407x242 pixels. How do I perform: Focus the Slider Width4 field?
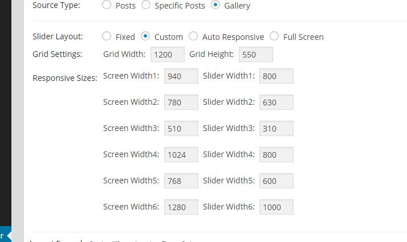276,155
